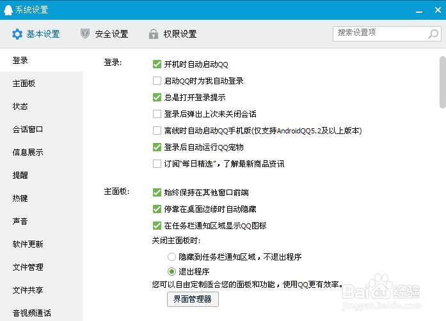Select the 退出程序 radio option
The width and height of the screenshot is (446, 321).
(171, 272)
